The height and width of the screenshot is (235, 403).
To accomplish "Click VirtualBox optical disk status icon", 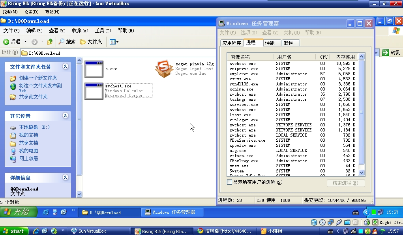I will pyautogui.click(x=322, y=222).
